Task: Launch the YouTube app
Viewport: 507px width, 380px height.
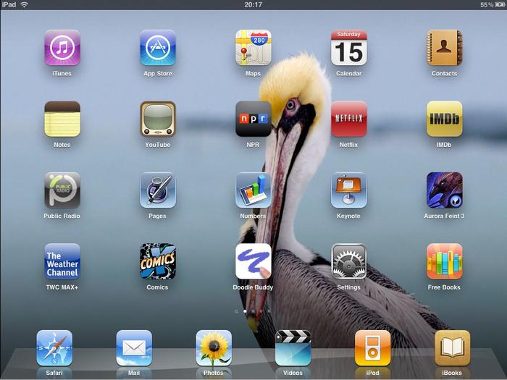Action: coord(158,119)
